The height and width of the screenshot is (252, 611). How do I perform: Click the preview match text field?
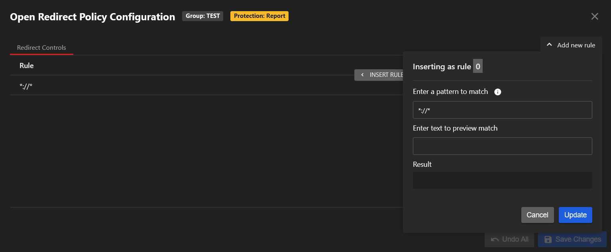pyautogui.click(x=502, y=146)
